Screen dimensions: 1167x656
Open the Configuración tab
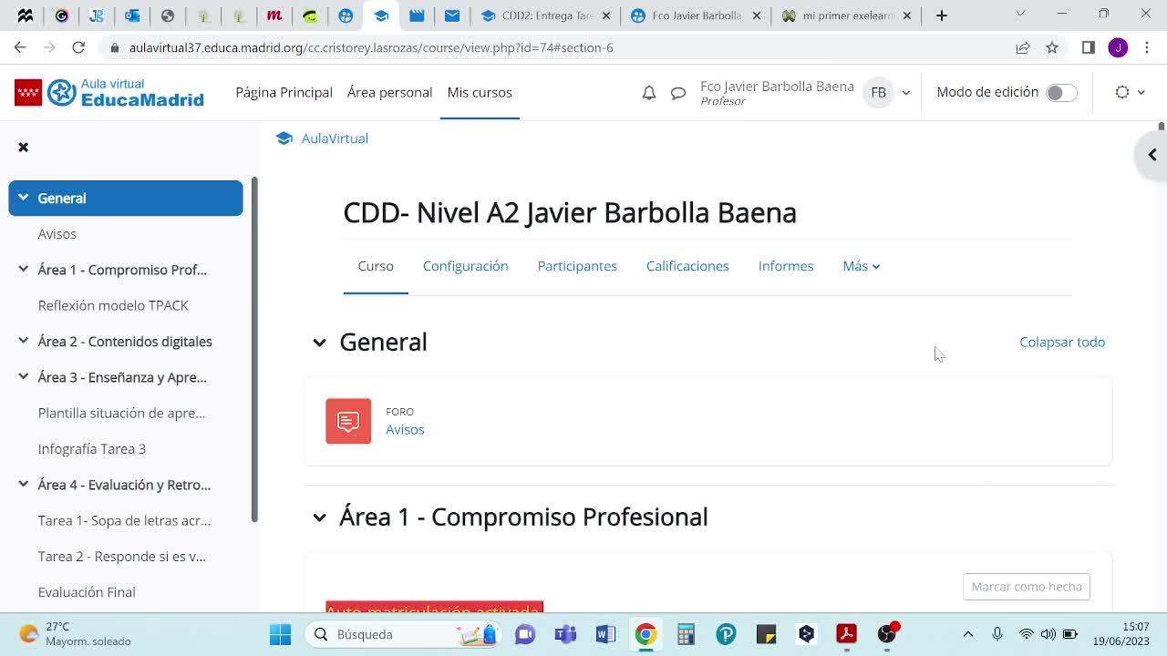tap(466, 266)
